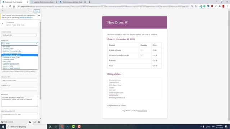Click the browser back arrow

pyautogui.click(x=3, y=6)
